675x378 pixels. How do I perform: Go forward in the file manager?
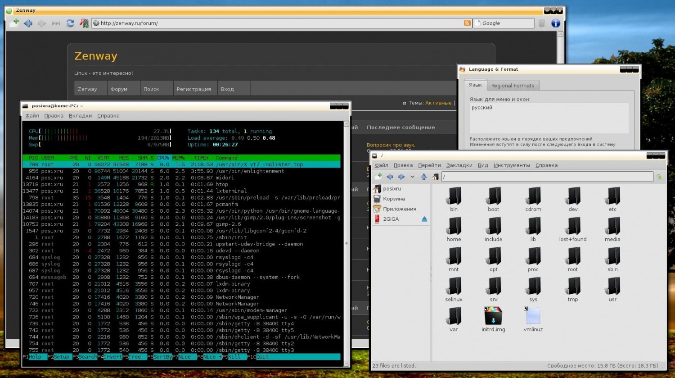tap(401, 177)
